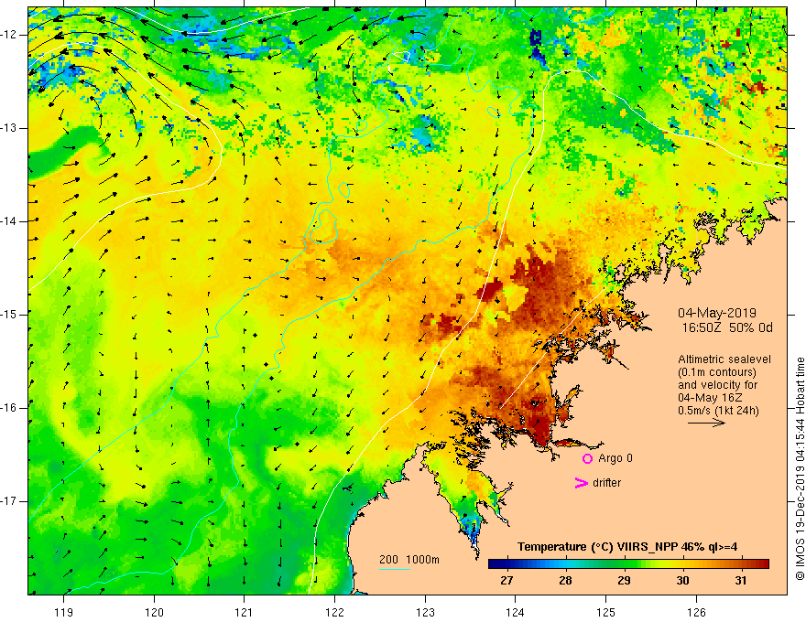Click the 0.5m/s (1kt 24h) text
This screenshot has height=622, width=806.
pyautogui.click(x=718, y=411)
